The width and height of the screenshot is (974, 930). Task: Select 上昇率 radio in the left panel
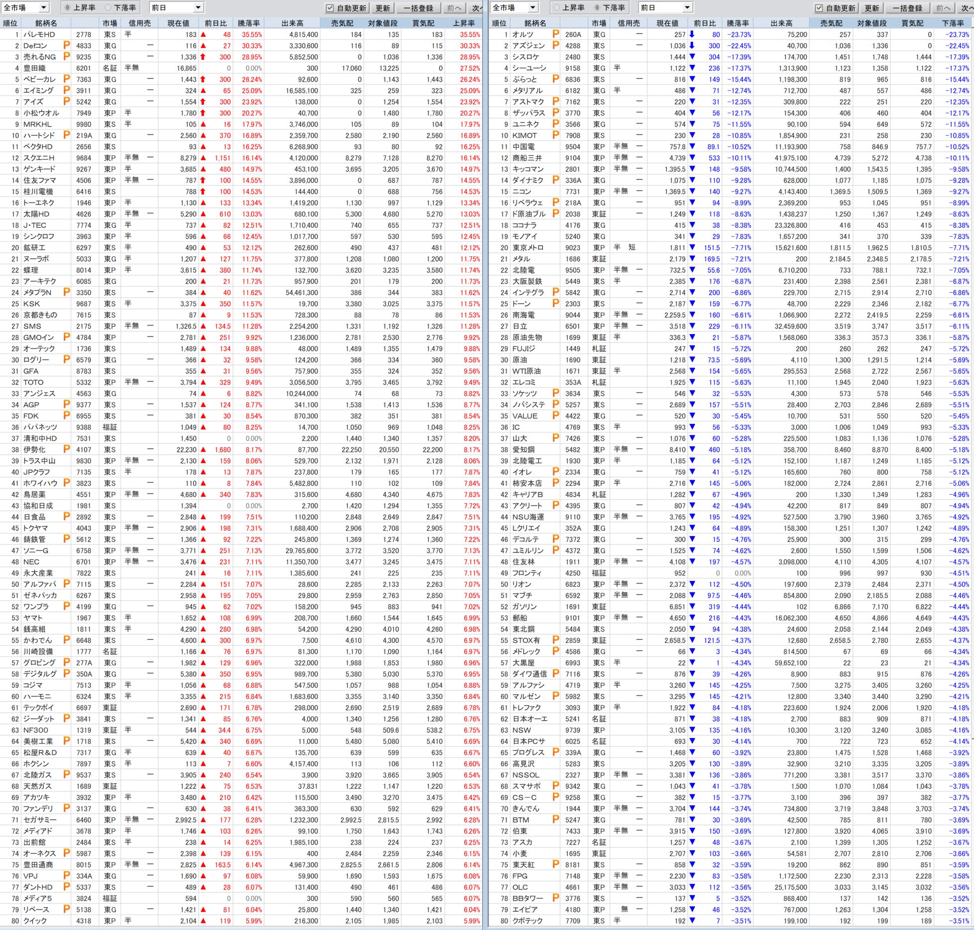(x=68, y=8)
